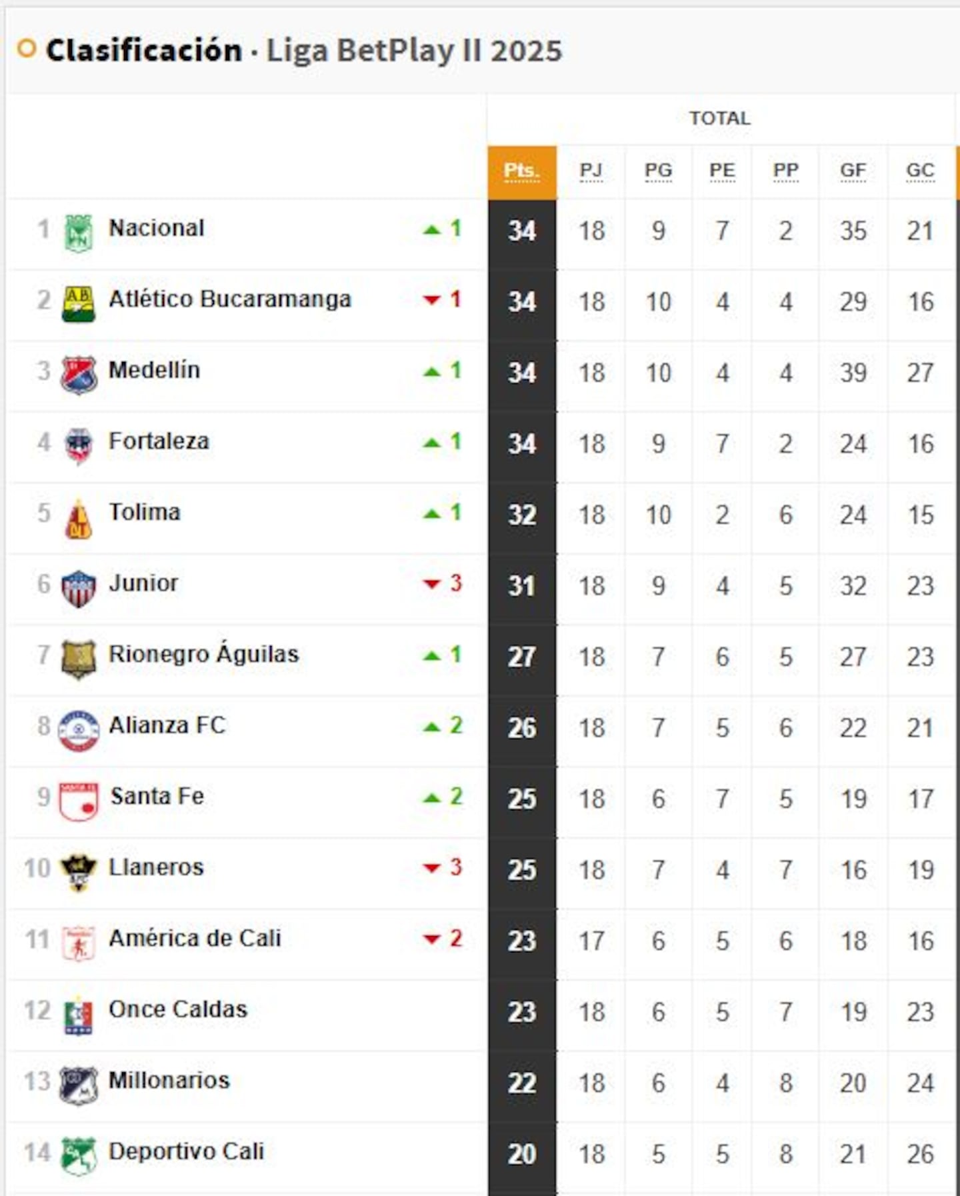Viewport: 960px width, 1196px height.
Task: Click the orange Pts. header swatch
Action: tap(522, 171)
